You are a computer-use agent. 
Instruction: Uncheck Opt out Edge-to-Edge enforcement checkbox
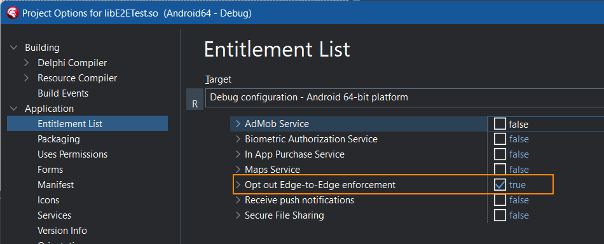coord(500,185)
